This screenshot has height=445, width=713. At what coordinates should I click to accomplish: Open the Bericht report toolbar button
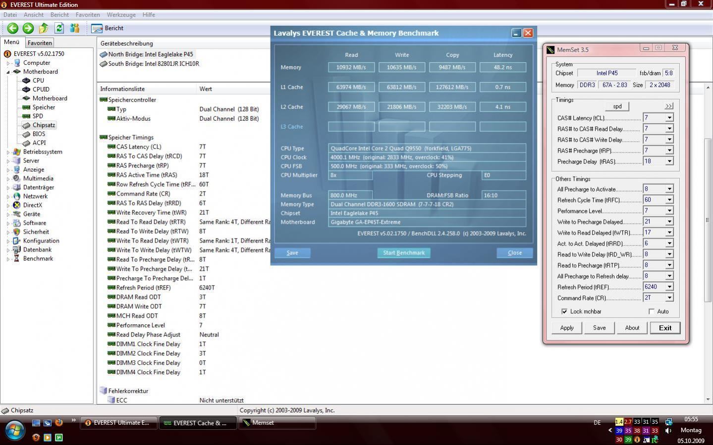click(x=108, y=28)
